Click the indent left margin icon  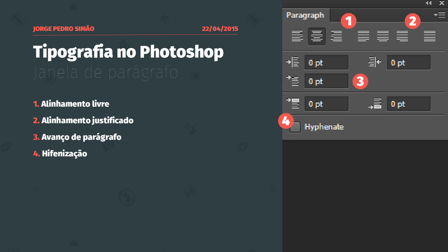[x=293, y=62]
